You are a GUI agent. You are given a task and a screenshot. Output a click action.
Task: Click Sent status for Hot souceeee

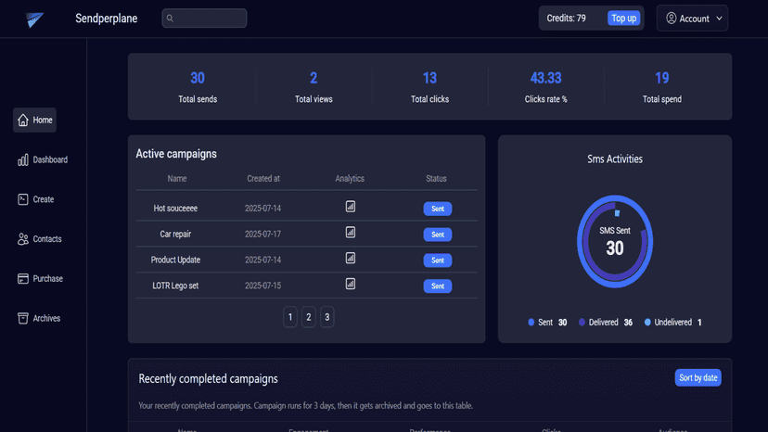click(438, 209)
